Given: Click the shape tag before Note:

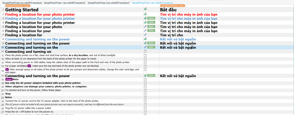Looking at the screenshot, I should [9, 80].
